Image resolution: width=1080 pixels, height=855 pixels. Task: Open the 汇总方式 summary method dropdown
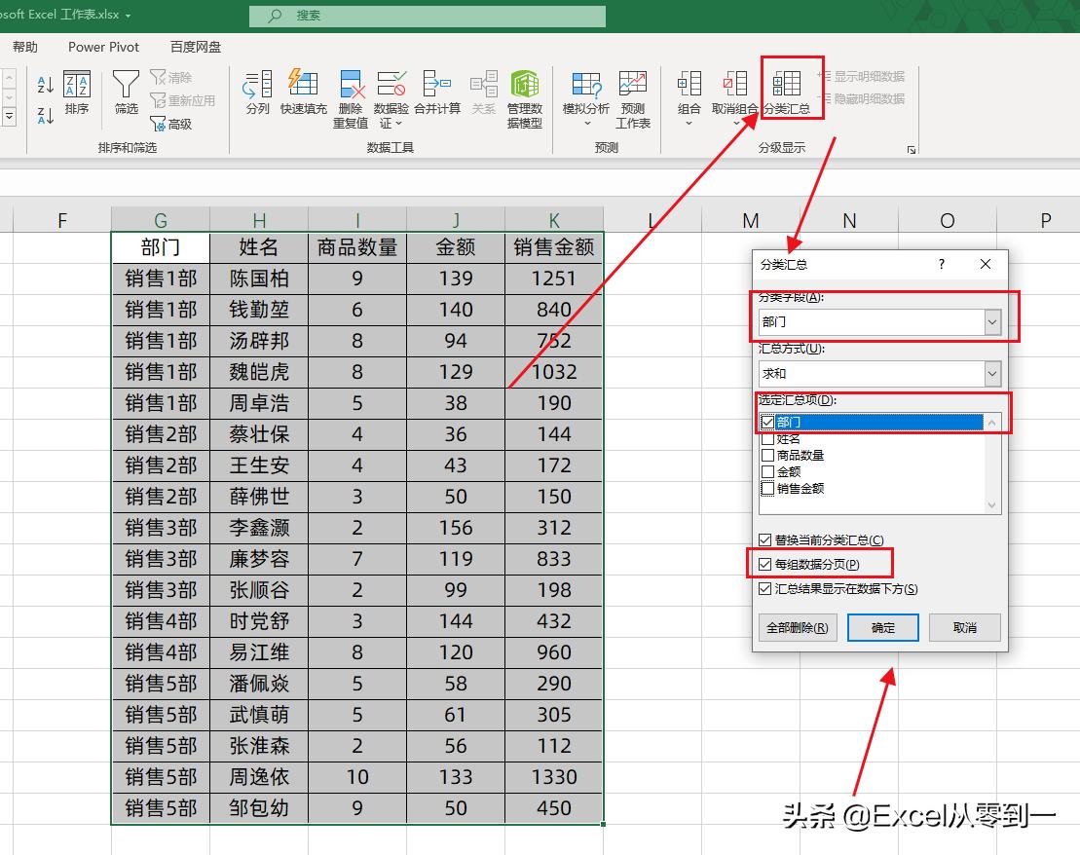pos(990,373)
